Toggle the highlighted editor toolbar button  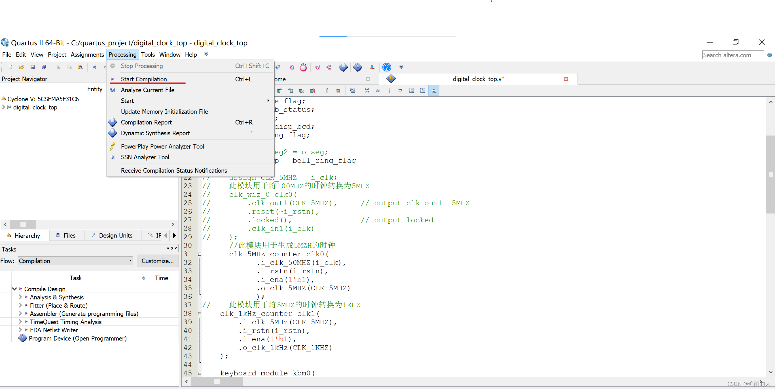(x=433, y=90)
